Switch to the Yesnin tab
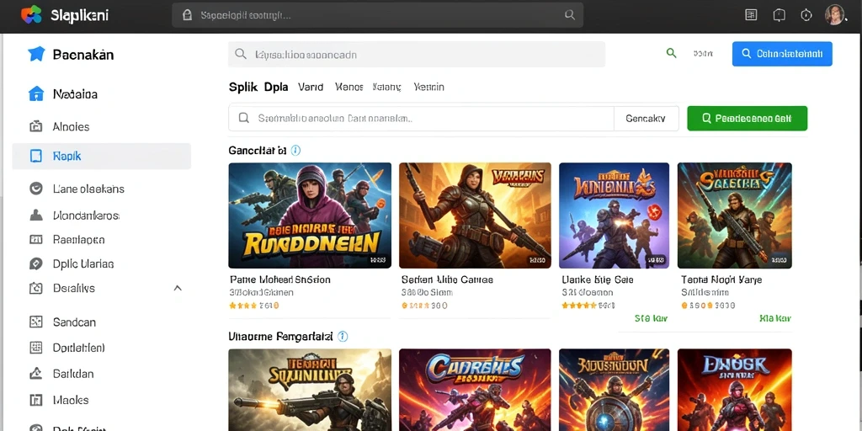Image resolution: width=862 pixels, height=431 pixels. tap(428, 87)
